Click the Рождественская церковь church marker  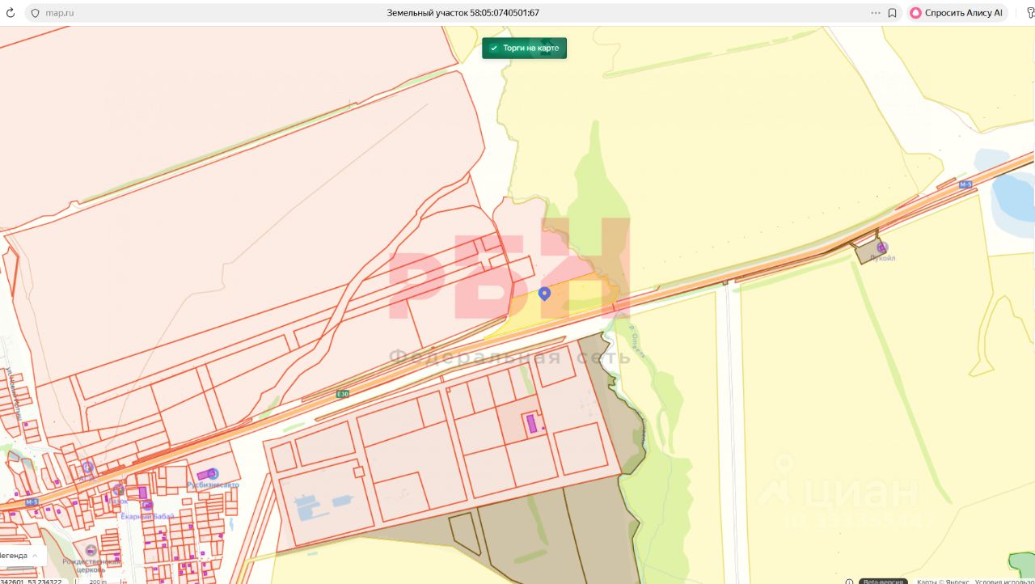pos(91,551)
